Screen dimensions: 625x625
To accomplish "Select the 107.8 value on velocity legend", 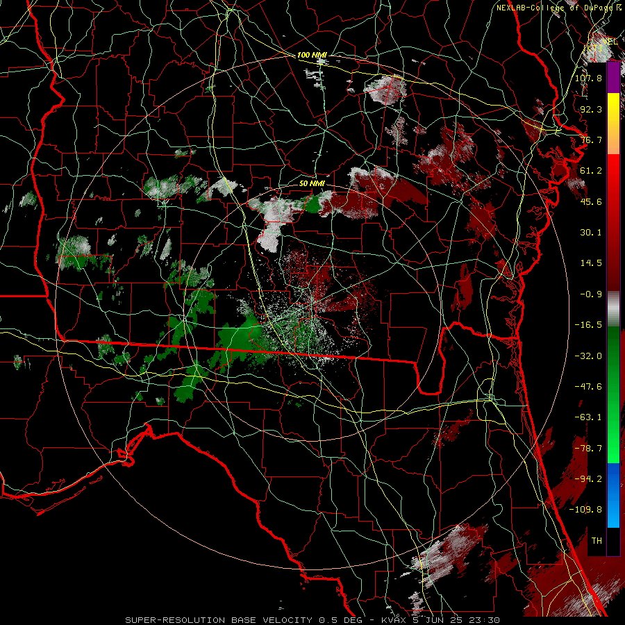I will pyautogui.click(x=588, y=78).
